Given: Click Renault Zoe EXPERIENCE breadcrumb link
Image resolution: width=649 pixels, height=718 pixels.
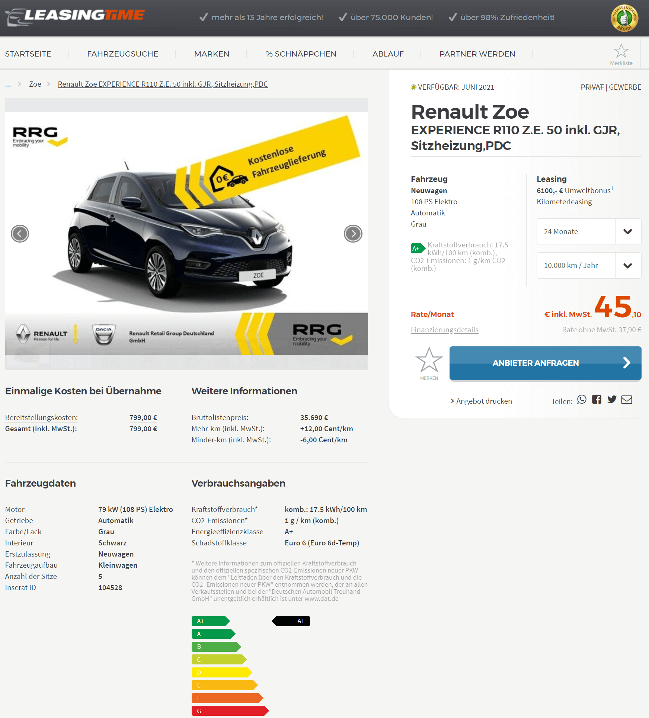Looking at the screenshot, I should point(163,84).
